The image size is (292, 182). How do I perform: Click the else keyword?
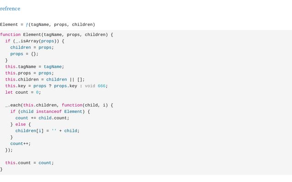(21, 124)
